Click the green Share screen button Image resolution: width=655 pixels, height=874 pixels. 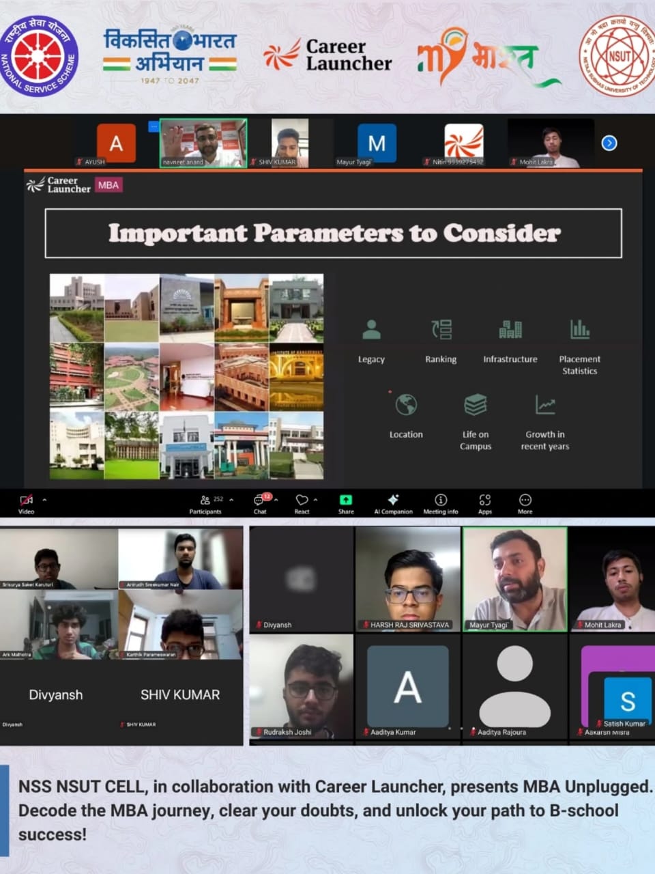346,500
